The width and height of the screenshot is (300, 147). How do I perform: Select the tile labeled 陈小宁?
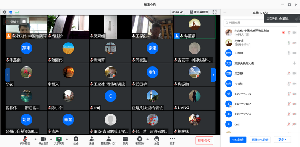[68, 99]
